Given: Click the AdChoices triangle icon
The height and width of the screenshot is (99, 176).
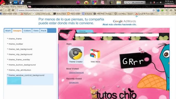Looking at the screenshot, I should pyautogui.click(x=137, y=16).
